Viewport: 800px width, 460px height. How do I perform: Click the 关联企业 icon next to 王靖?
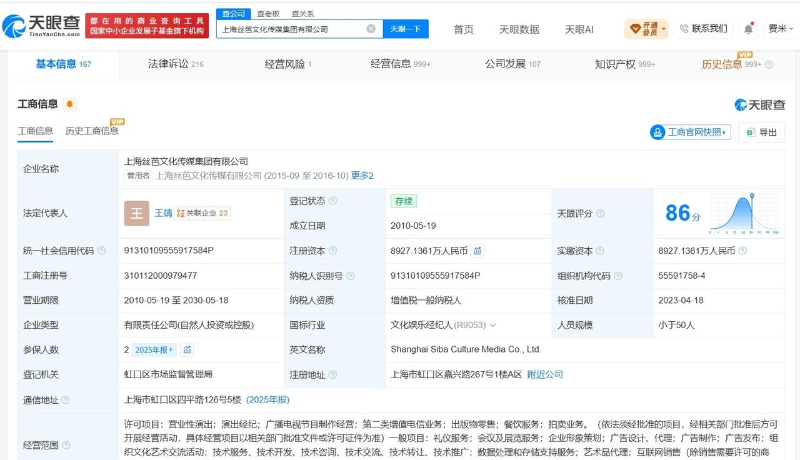[202, 213]
